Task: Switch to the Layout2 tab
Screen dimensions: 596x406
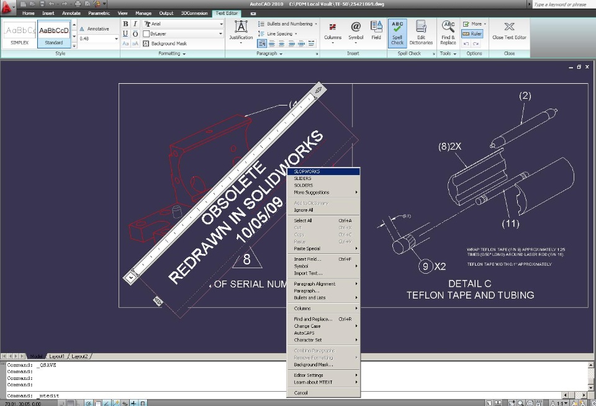Action: click(79, 356)
